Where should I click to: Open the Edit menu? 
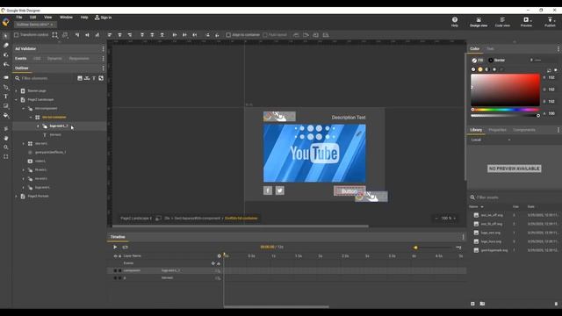[33, 18]
